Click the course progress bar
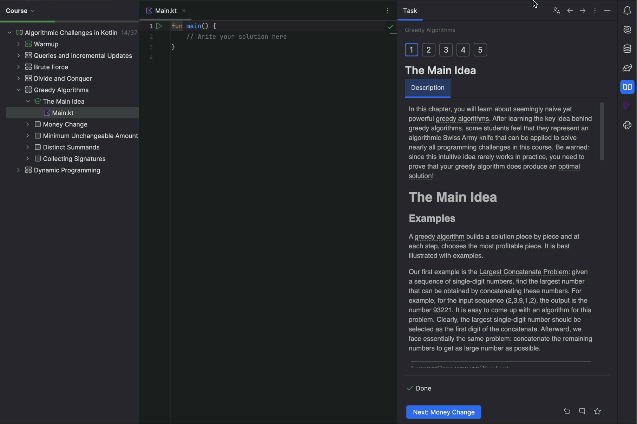The width and height of the screenshot is (637, 424). click(70, 21)
